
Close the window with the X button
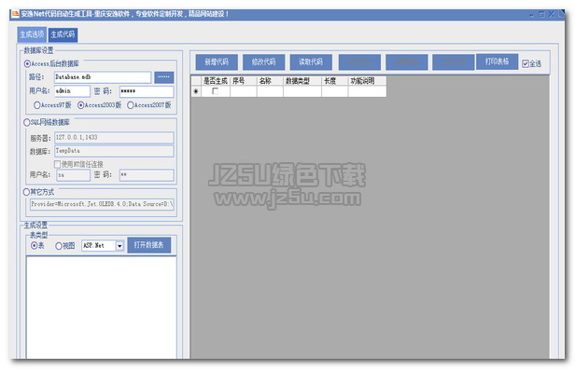551,14
